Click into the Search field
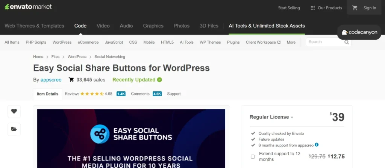Screen dimensions: 385x168 click(329, 42)
